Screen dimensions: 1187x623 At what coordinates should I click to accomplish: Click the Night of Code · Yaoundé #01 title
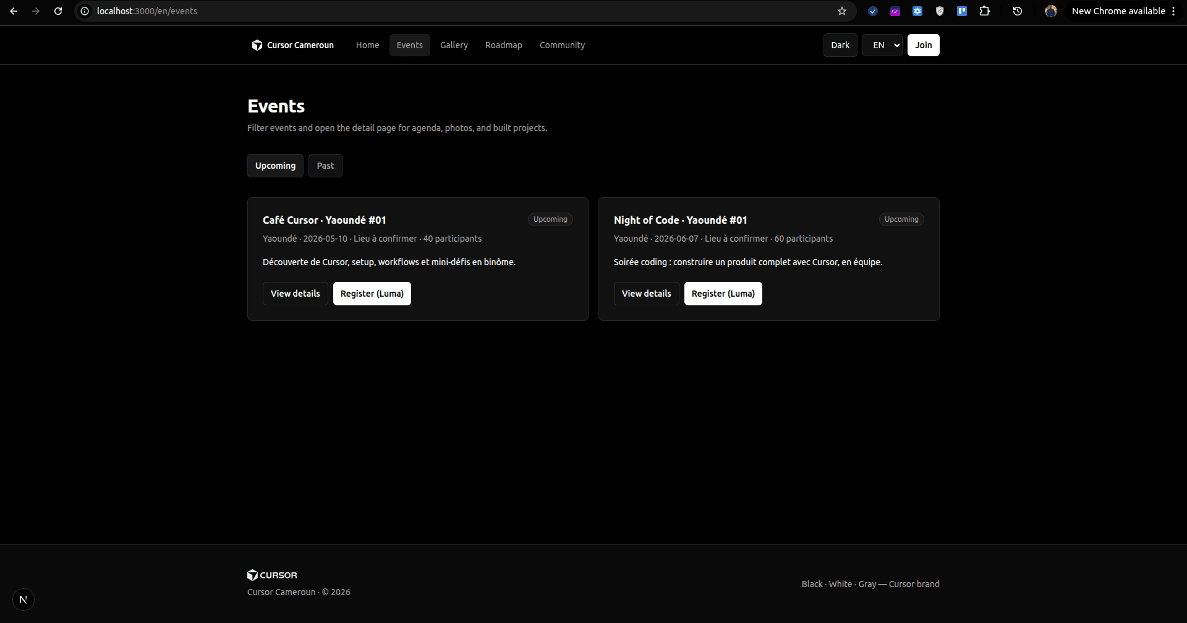pyautogui.click(x=681, y=220)
